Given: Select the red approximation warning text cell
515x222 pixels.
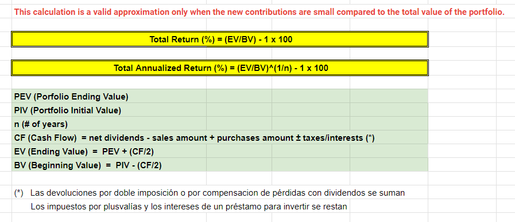Looking at the screenshot, I should click(x=259, y=12).
